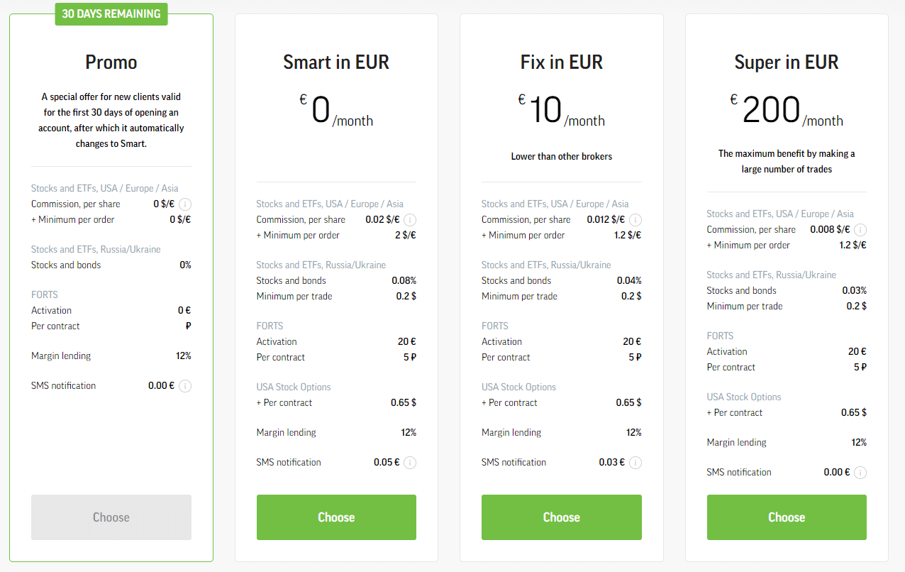The height and width of the screenshot is (572, 905).
Task: Click info icon beside Promo commission per share
Action: 185,204
